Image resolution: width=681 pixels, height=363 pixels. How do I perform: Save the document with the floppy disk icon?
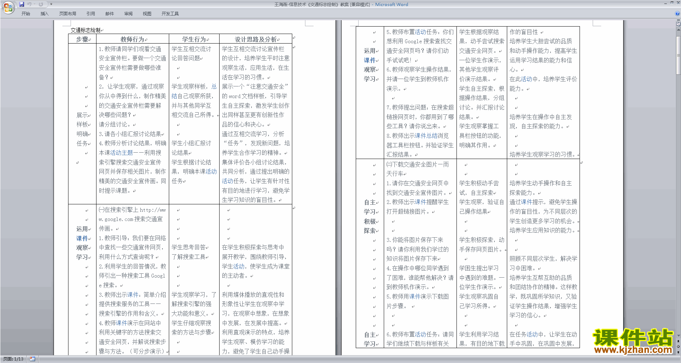pyautogui.click(x=22, y=4)
